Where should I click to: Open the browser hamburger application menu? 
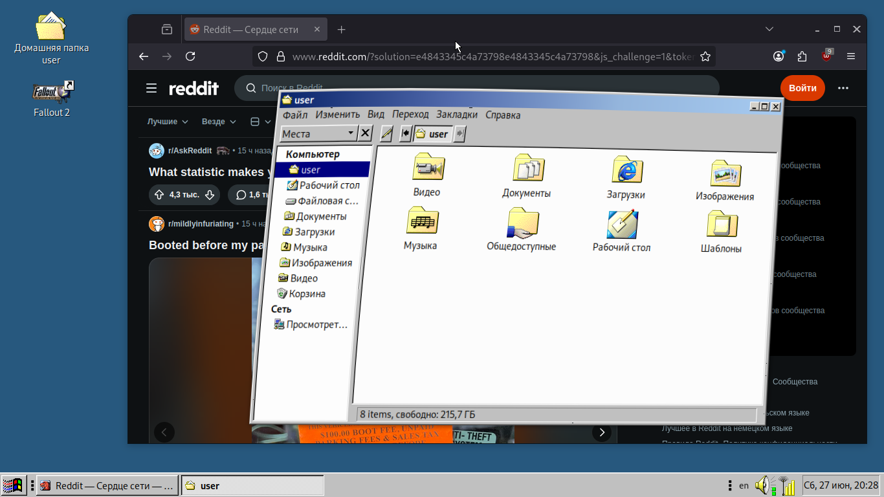coord(851,56)
